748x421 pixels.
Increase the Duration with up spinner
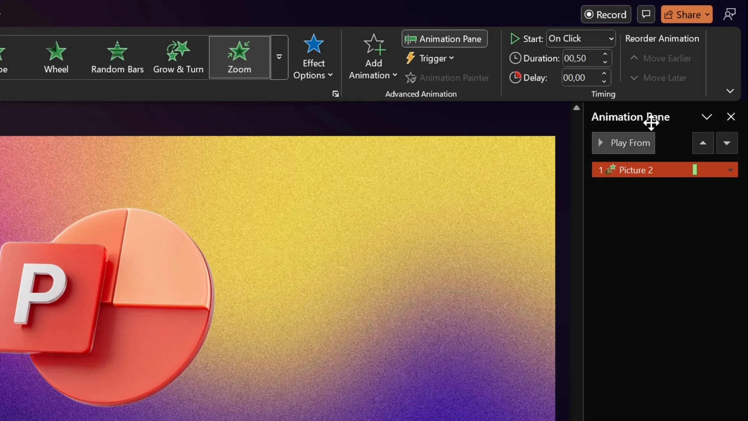coord(605,54)
